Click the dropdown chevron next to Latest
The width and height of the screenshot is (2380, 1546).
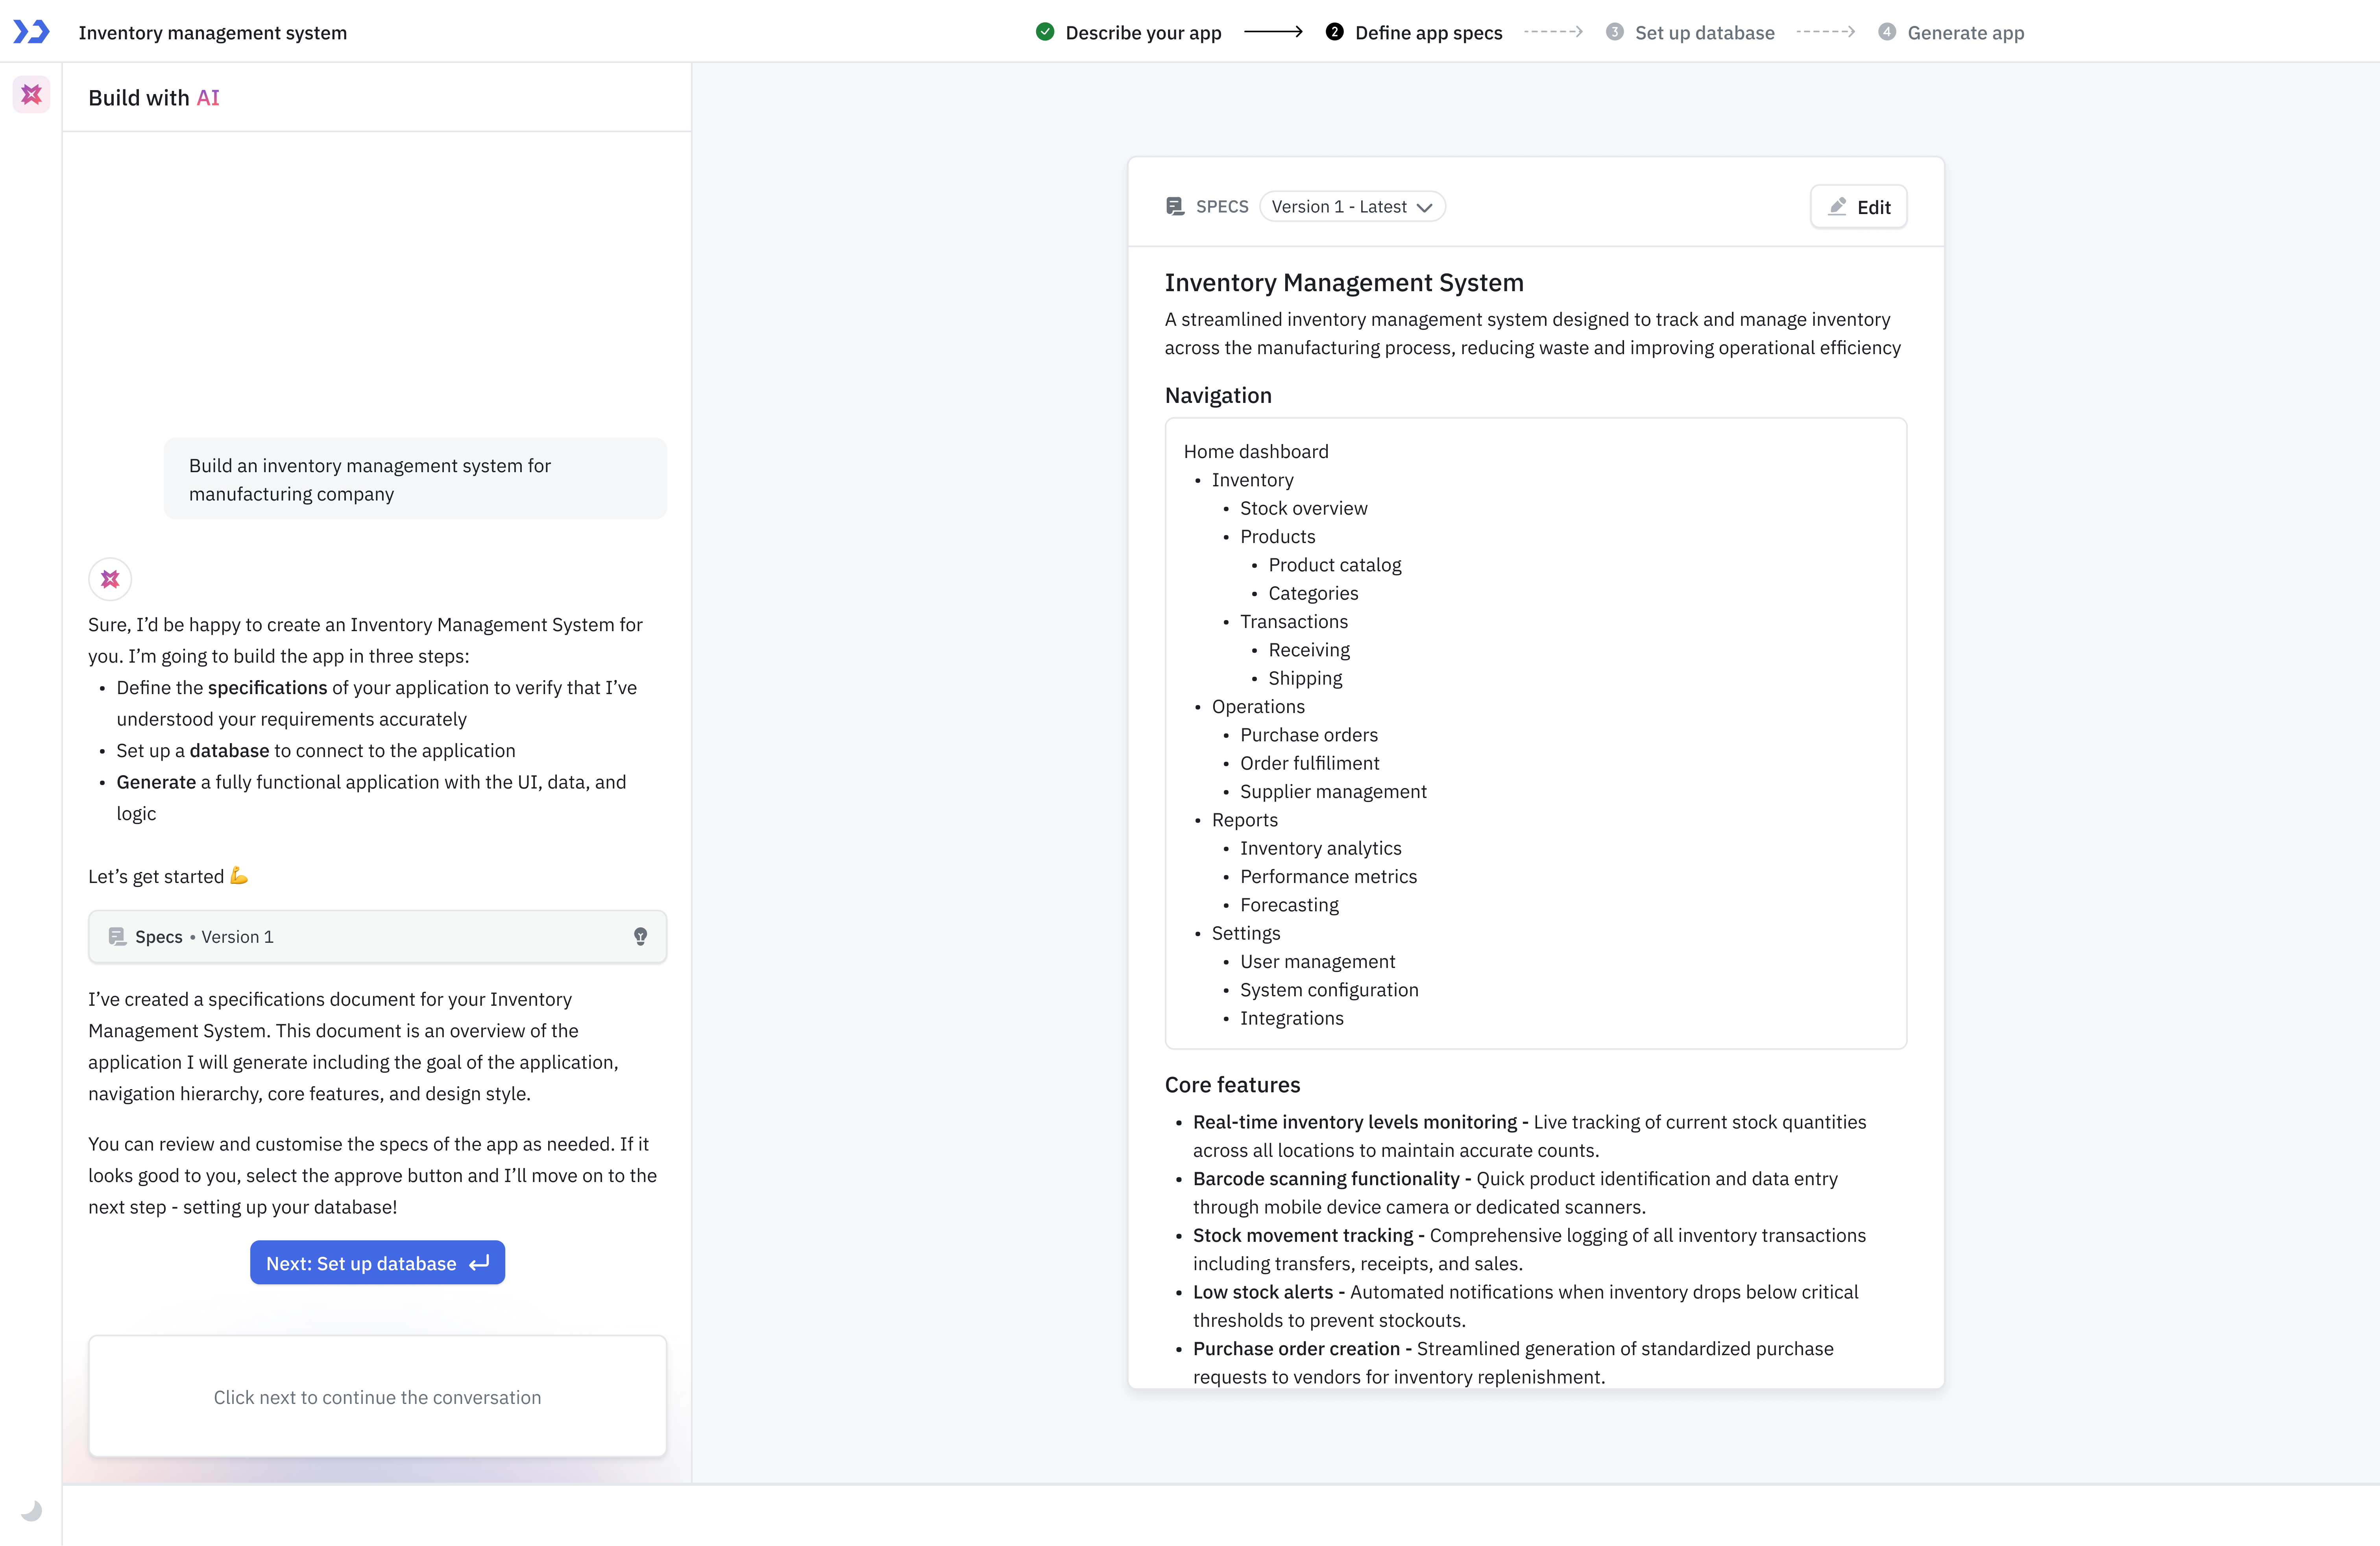click(x=1425, y=207)
